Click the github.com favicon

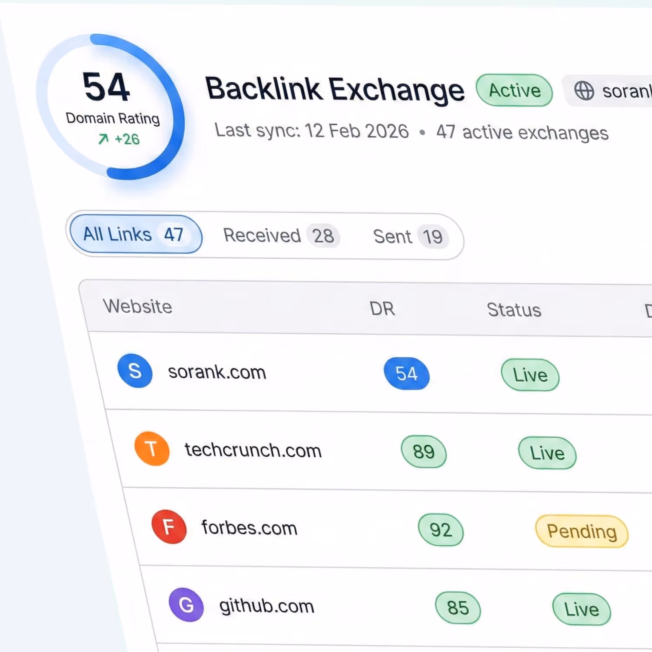(186, 605)
